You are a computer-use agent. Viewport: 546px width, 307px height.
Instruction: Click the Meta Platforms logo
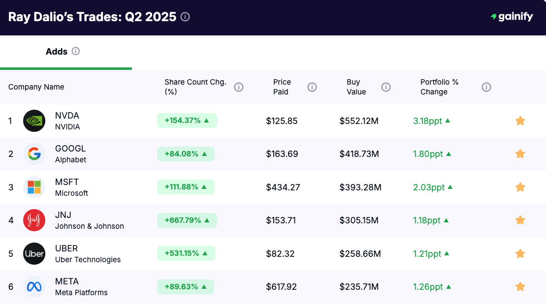34,287
